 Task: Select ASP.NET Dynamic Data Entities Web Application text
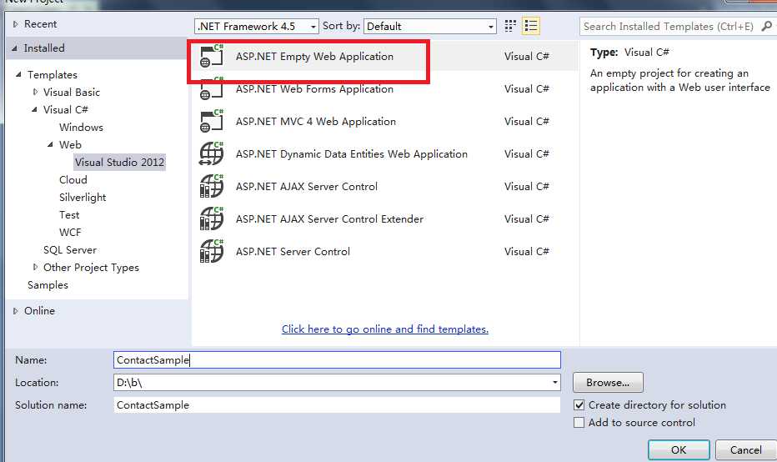coord(351,154)
